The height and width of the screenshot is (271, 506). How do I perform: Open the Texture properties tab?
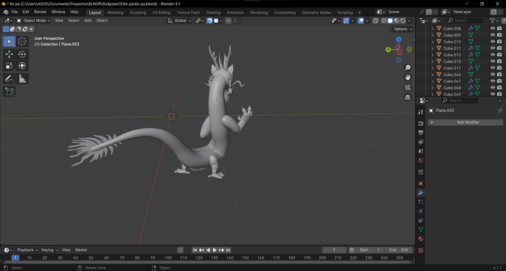(x=420, y=250)
